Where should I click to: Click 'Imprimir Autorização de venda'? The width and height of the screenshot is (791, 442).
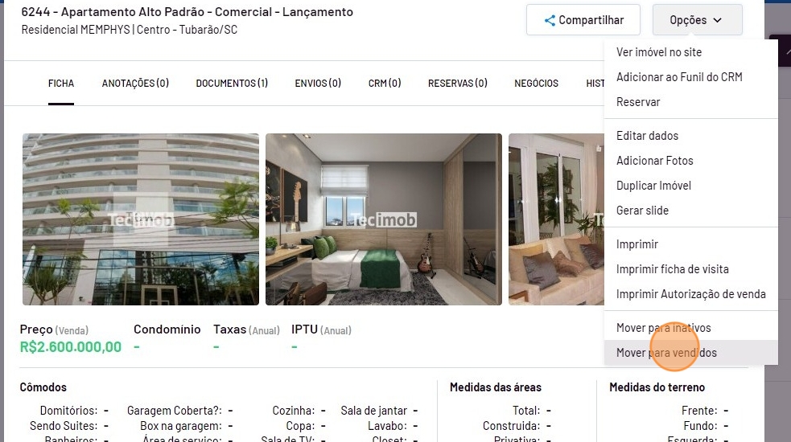[x=690, y=294]
